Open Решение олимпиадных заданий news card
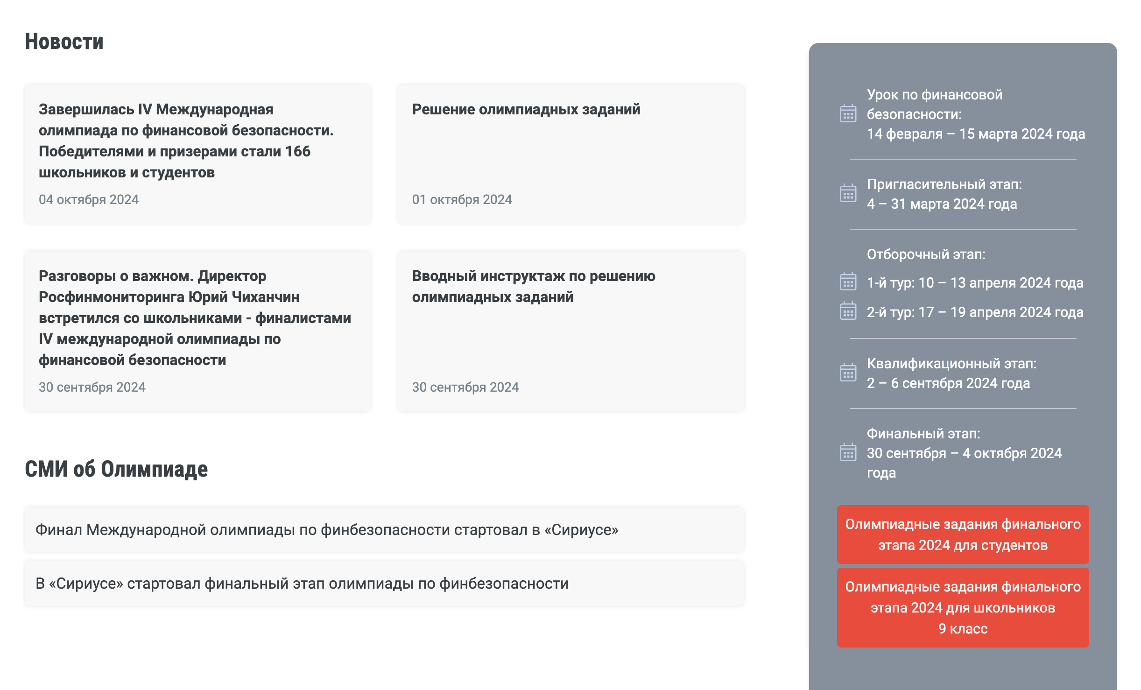Image resolution: width=1141 pixels, height=690 pixels. (570, 154)
